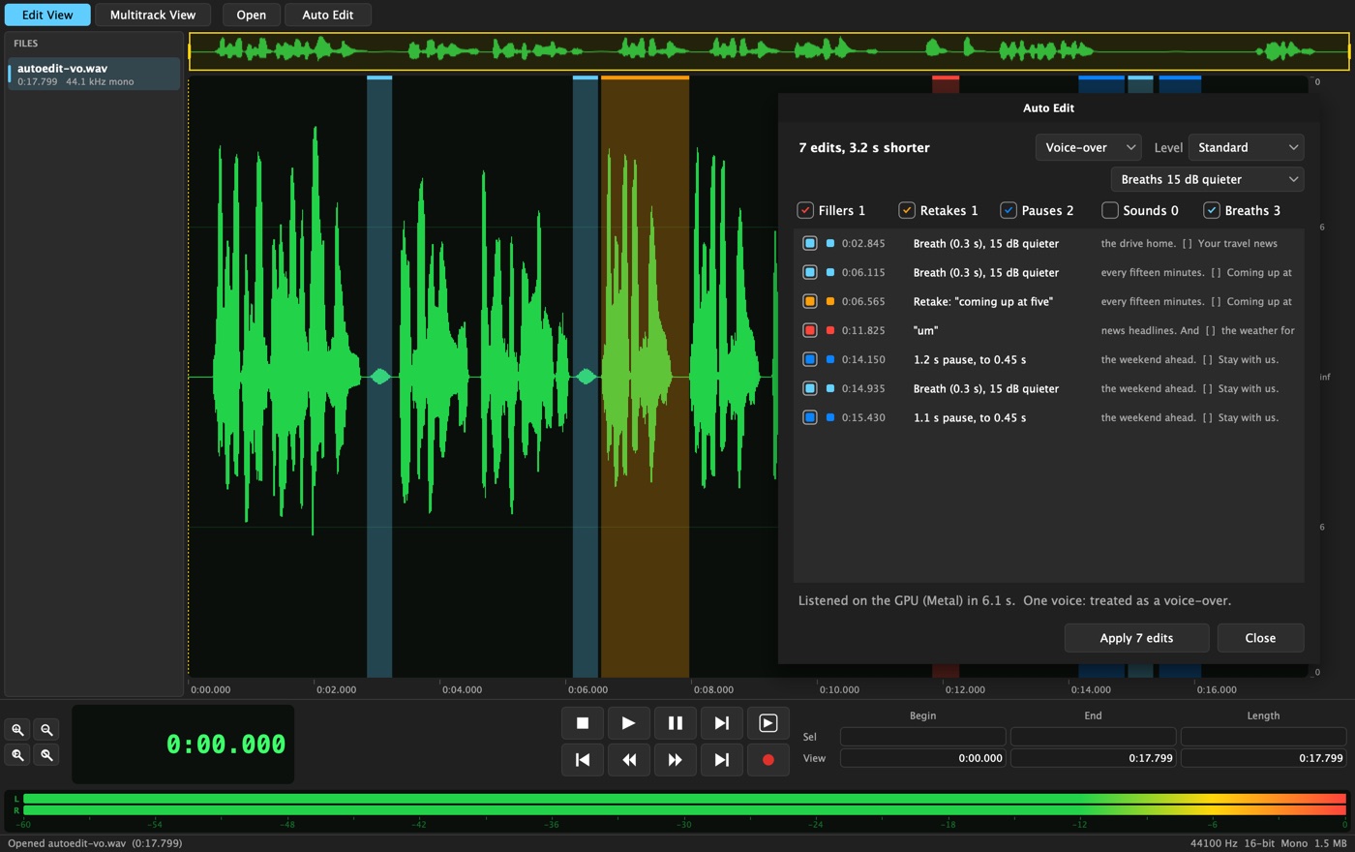This screenshot has width=1355, height=852.
Task: Toggle the Breaths 3 checkbox
Action: click(x=1212, y=210)
